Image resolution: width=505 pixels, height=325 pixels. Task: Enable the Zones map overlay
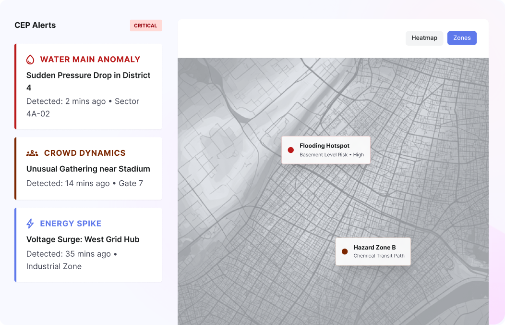pos(461,38)
